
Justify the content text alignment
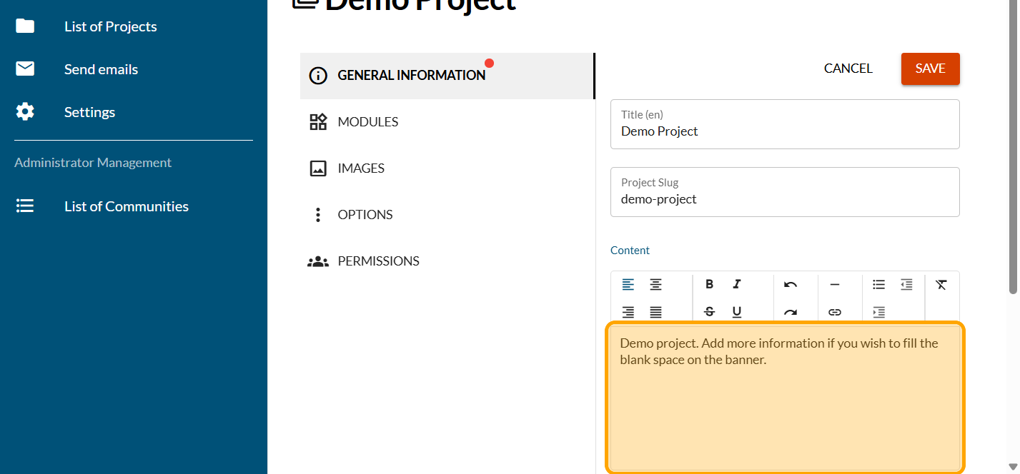pos(655,312)
